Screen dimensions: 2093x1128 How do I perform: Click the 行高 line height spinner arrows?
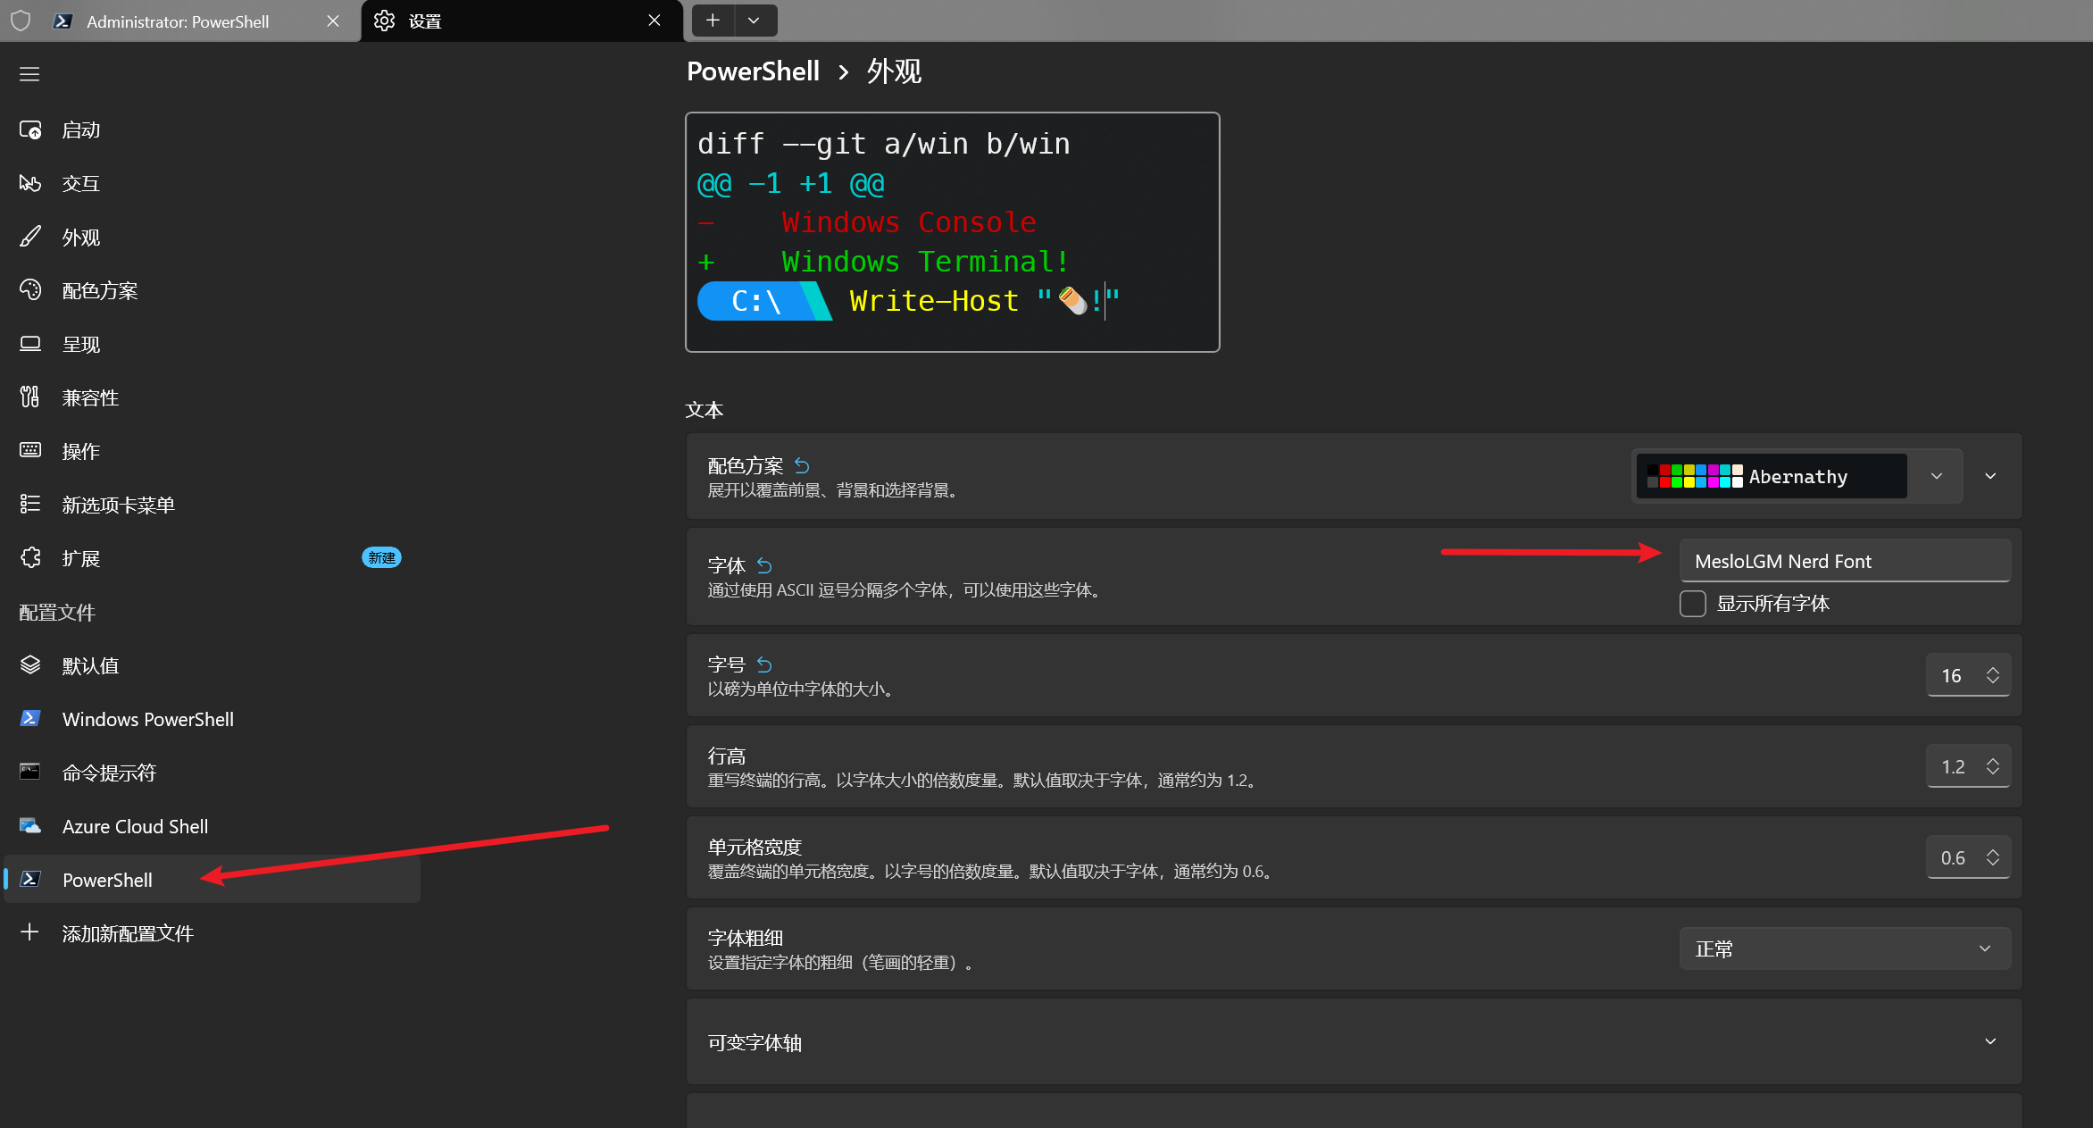point(1993,767)
